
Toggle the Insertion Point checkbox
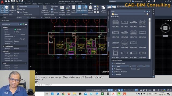coord(112,63)
